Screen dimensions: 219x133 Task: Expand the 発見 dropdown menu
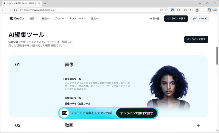pyautogui.click(x=94, y=19)
